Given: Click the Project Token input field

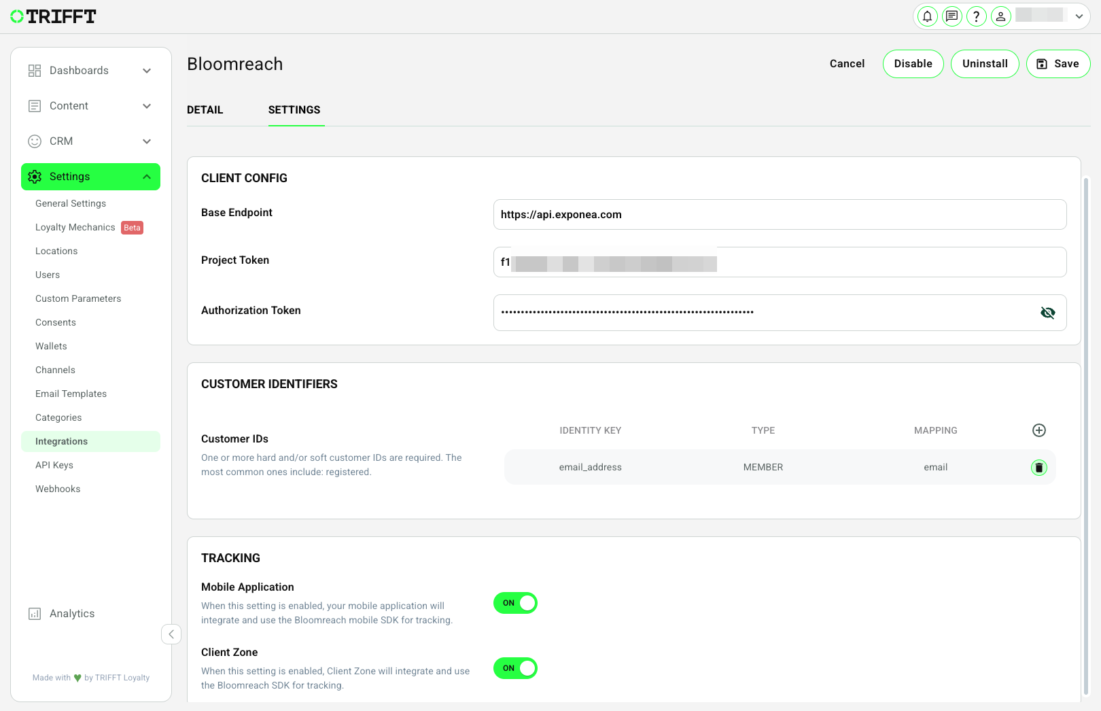Looking at the screenshot, I should tap(780, 262).
